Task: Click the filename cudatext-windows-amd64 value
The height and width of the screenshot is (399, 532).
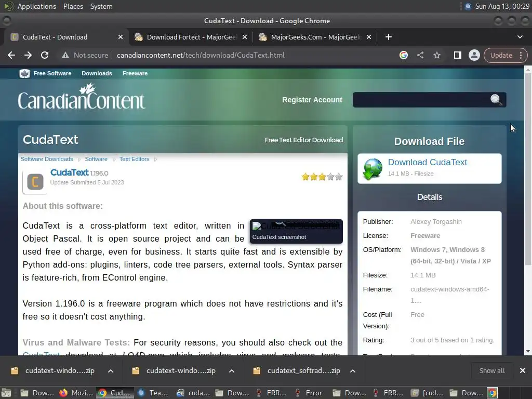Action: 450,295
